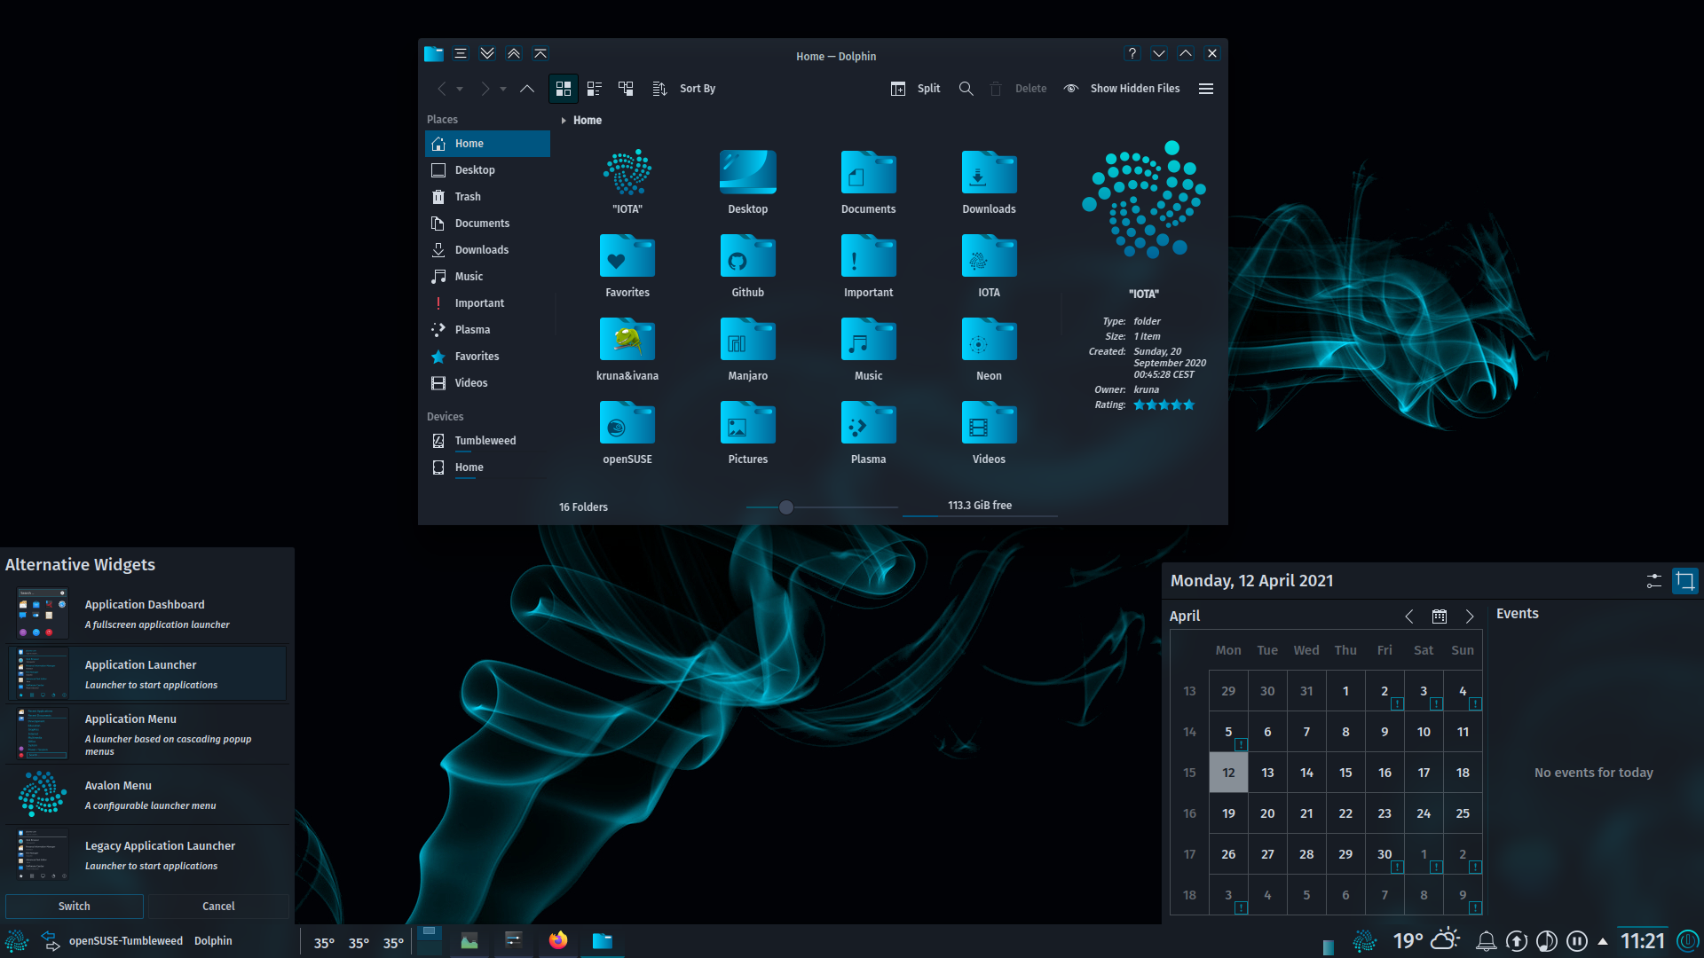Select the "IOTA" folder with dotted icon

(x=627, y=172)
